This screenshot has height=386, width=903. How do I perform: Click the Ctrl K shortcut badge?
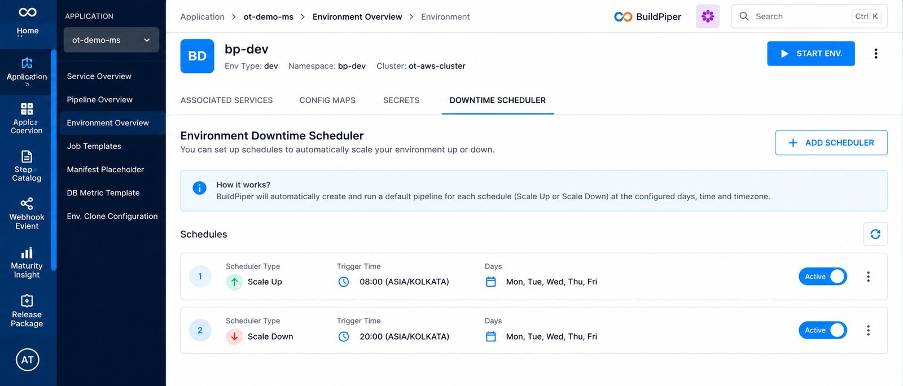866,16
